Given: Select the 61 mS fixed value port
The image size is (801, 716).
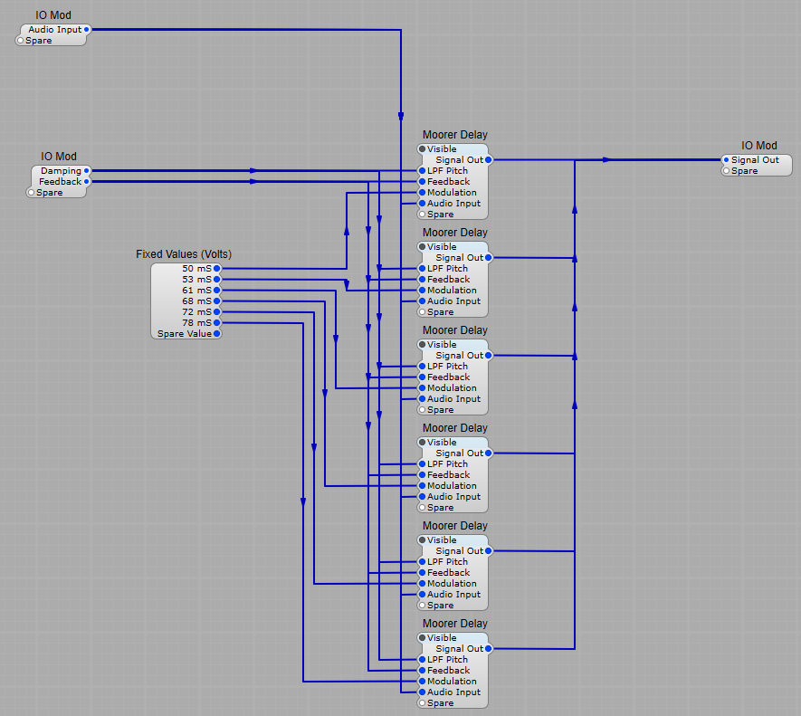Looking at the screenshot, I should [x=216, y=291].
